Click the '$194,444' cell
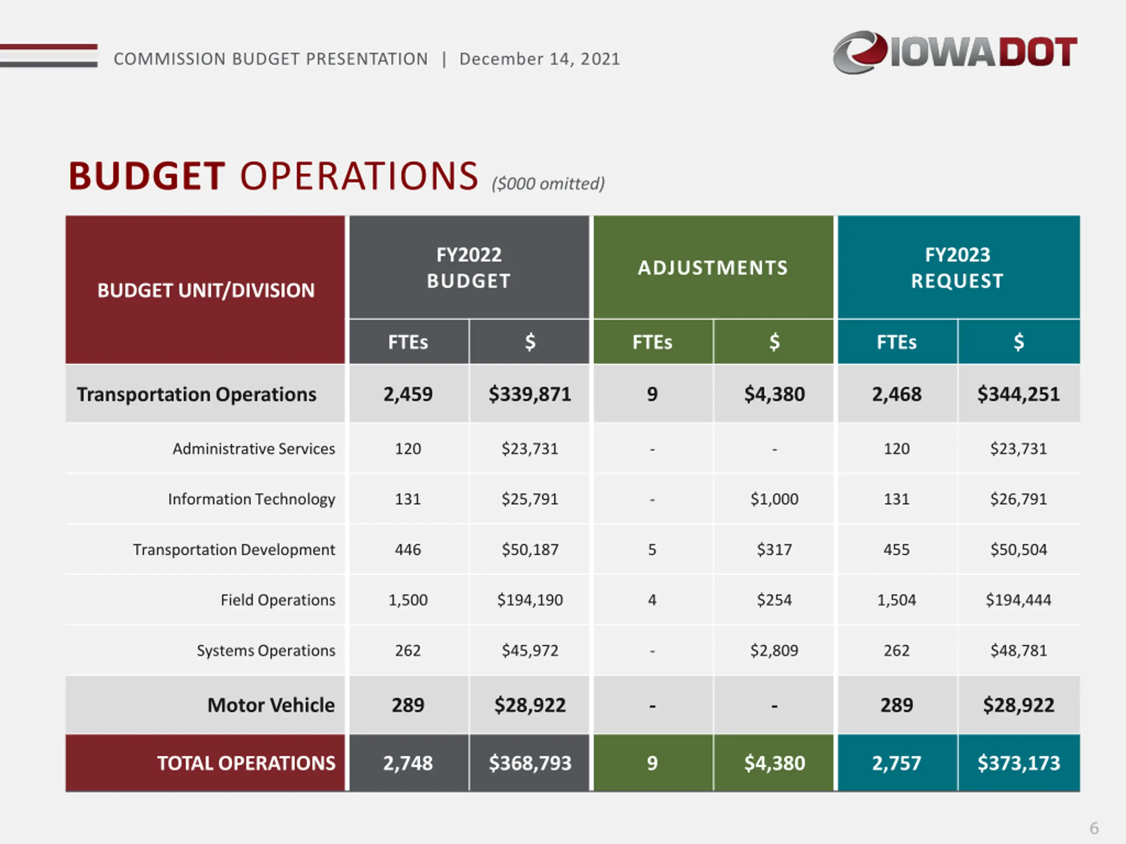This screenshot has width=1126, height=844. [1019, 600]
